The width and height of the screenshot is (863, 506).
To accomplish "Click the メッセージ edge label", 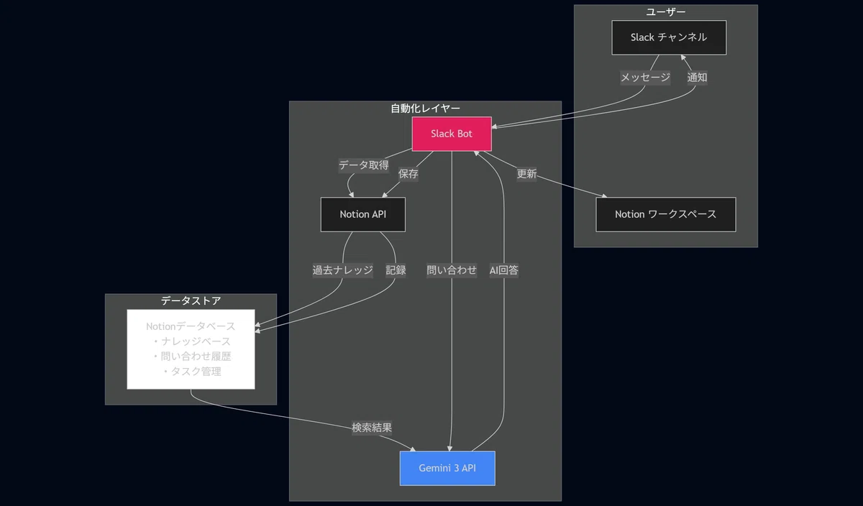I will (x=646, y=78).
